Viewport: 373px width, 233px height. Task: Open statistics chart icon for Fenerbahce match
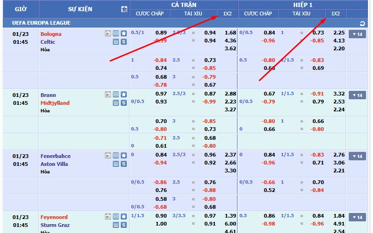click(x=116, y=164)
